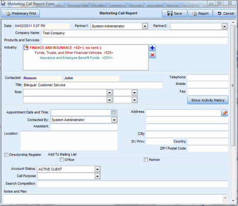This screenshot has height=206, width=238.
Task: Click the Company Name field
Action: tap(135, 33)
